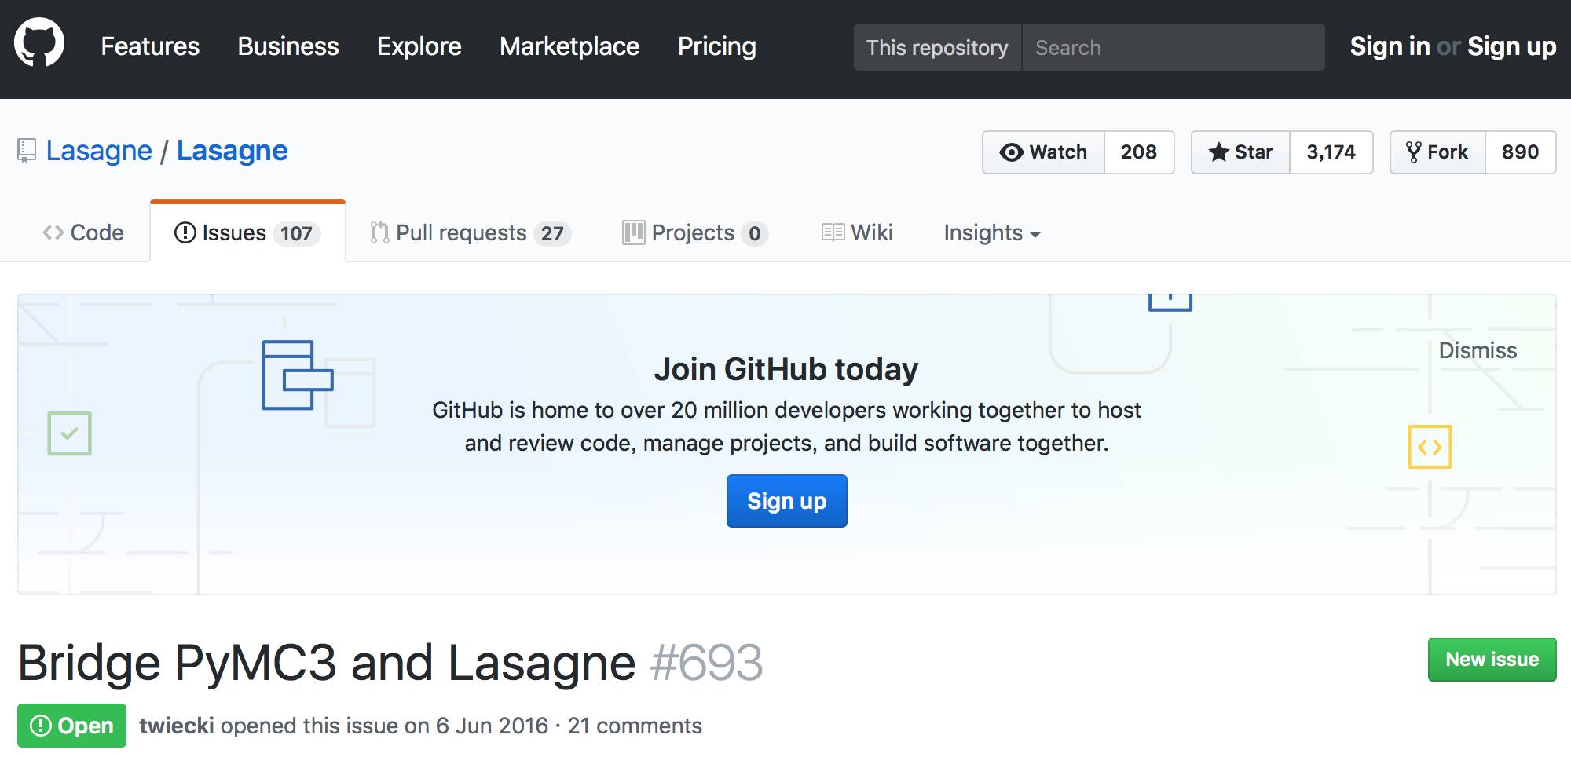The height and width of the screenshot is (757, 1571).
Task: Click the repository Search input field
Action: [x=1173, y=48]
